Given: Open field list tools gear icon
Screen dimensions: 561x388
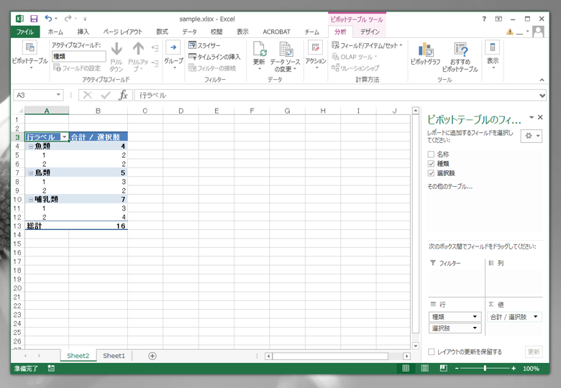Looking at the screenshot, I should tap(532, 136).
